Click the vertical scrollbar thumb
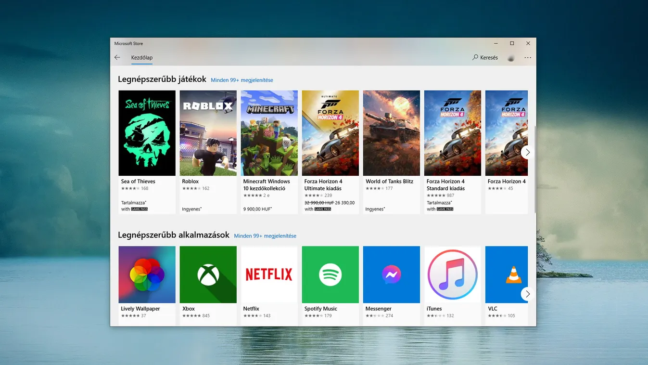 (535, 169)
